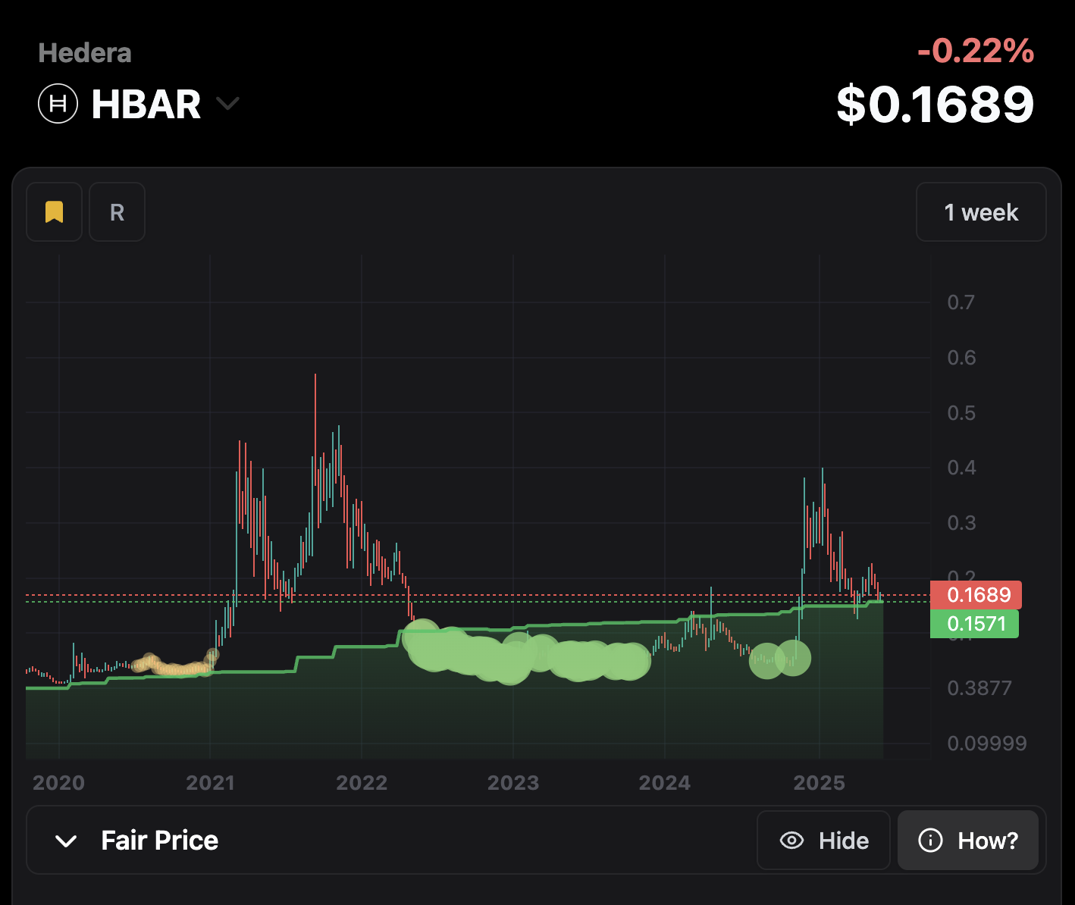
Task: Open the 1 week timeframe selector
Action: (981, 212)
